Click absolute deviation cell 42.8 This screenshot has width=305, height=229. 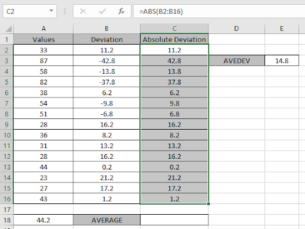(x=175, y=61)
